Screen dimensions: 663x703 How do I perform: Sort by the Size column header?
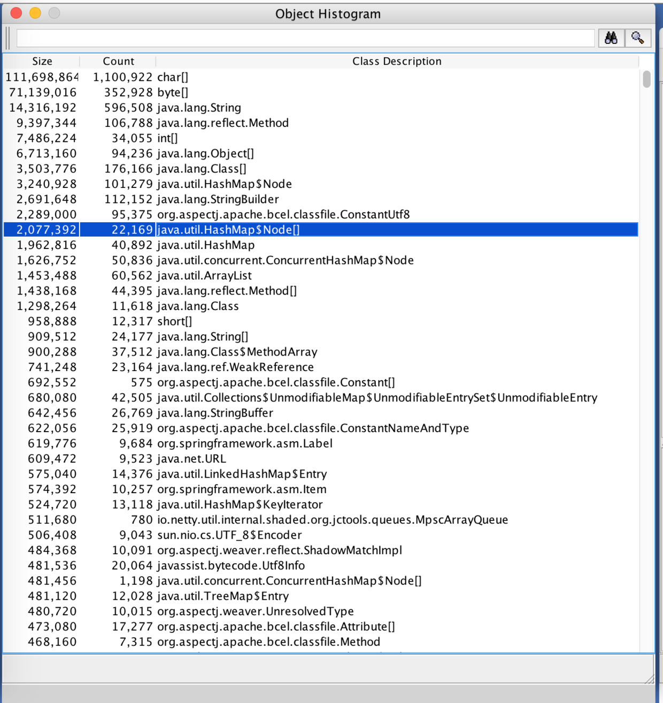click(42, 61)
